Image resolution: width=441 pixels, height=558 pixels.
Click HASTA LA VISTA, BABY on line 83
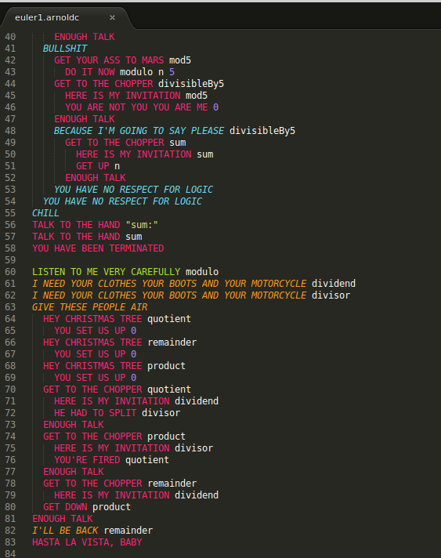pos(87,542)
